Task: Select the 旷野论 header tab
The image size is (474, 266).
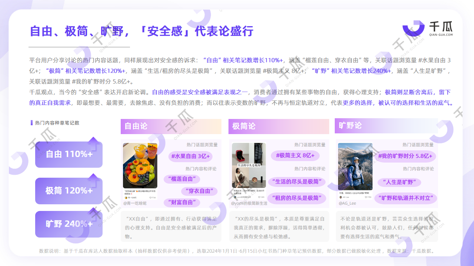Action: pos(386,126)
